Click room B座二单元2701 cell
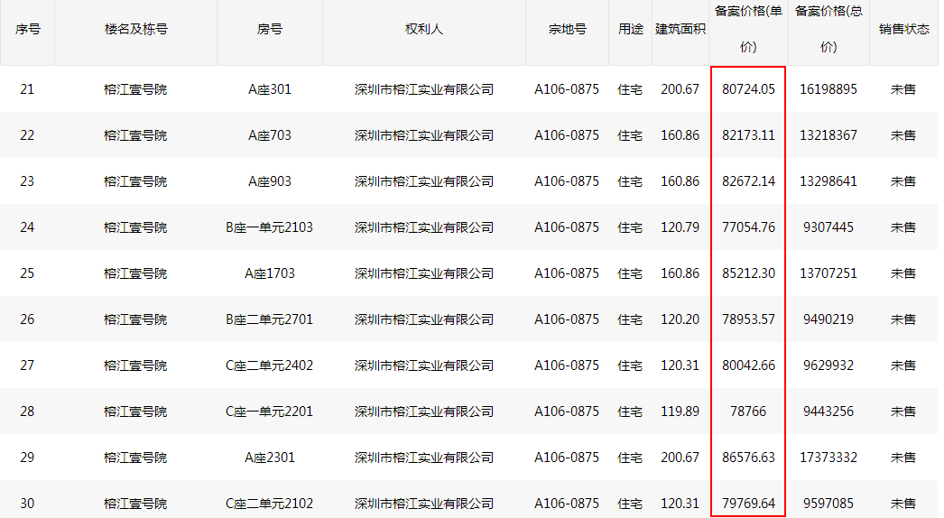This screenshot has height=518, width=944. (269, 319)
